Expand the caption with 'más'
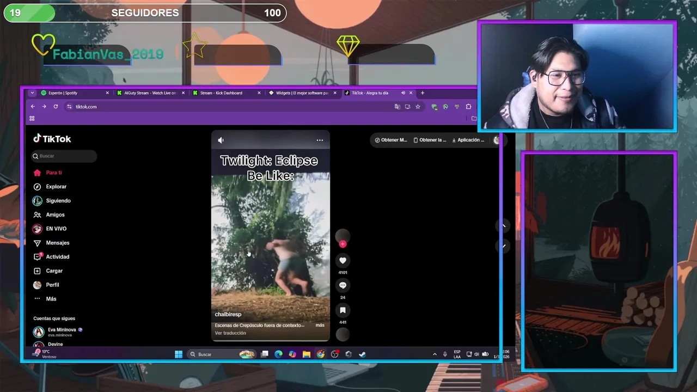This screenshot has height=392, width=697. click(320, 325)
